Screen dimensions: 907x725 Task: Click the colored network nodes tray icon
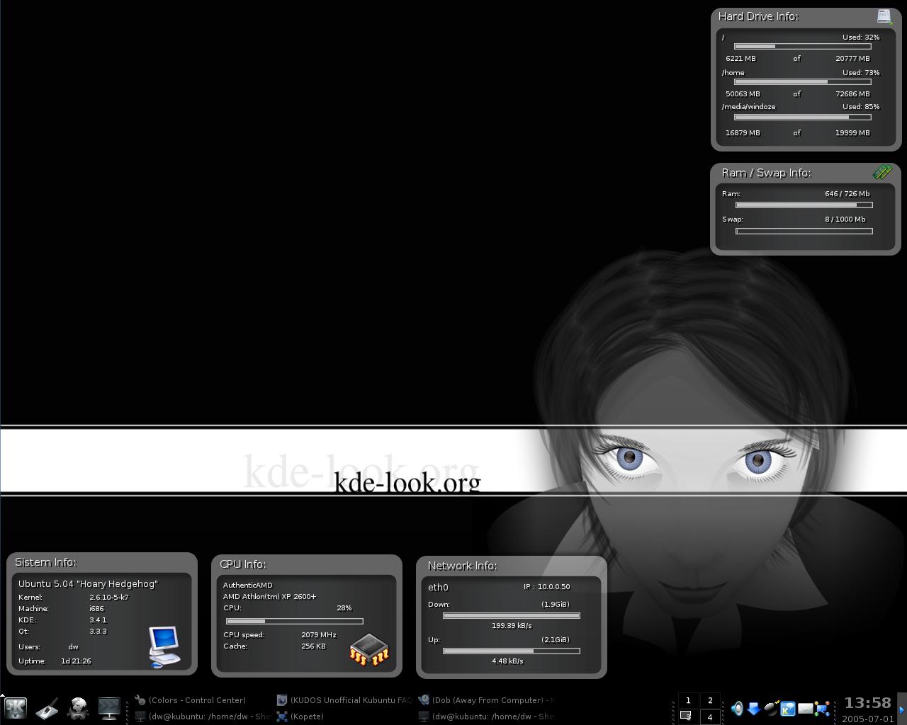[823, 708]
